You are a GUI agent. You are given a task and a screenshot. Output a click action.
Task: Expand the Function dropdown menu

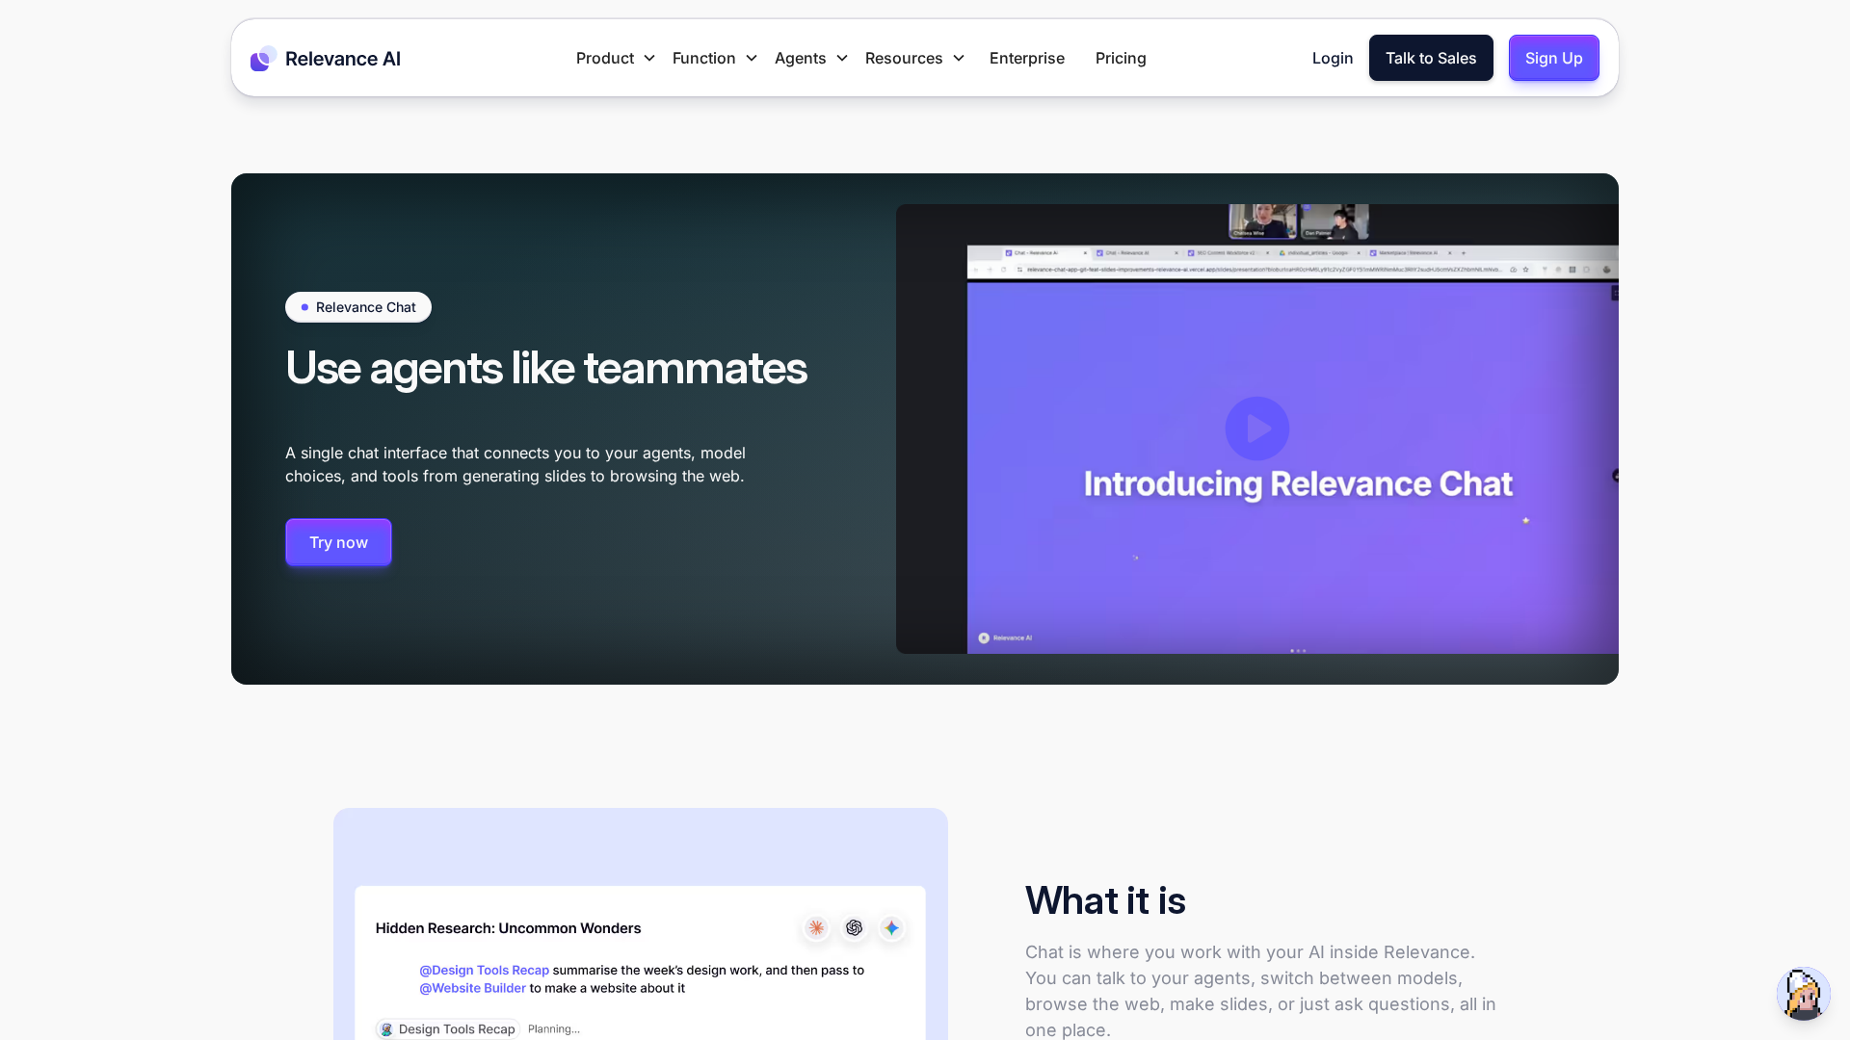tap(714, 58)
